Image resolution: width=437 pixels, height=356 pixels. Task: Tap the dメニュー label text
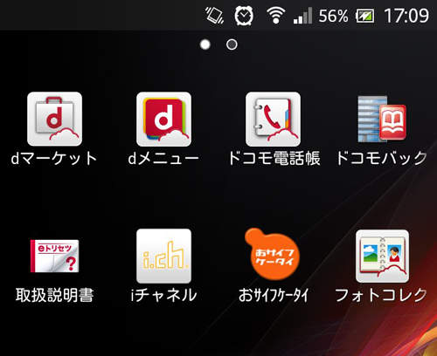coord(163,159)
